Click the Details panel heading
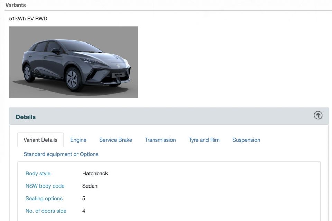332x221 pixels. pos(26,117)
